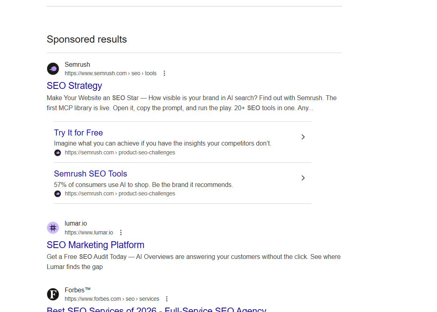Screen dimensions: 437x312
Task: Click the Semrush advertiser name
Action: [x=77, y=65]
